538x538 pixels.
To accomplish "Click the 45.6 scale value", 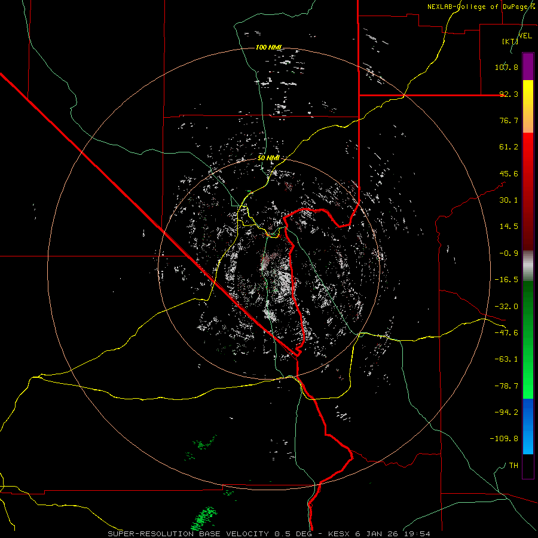I will (509, 173).
